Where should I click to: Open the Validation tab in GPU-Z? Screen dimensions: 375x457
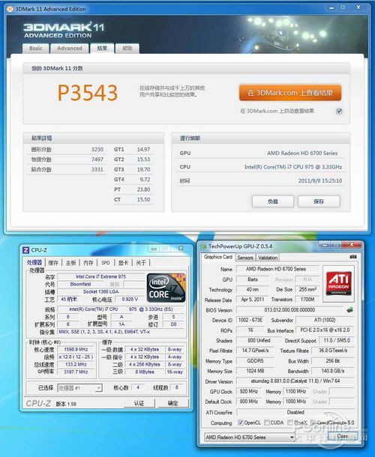(x=268, y=258)
